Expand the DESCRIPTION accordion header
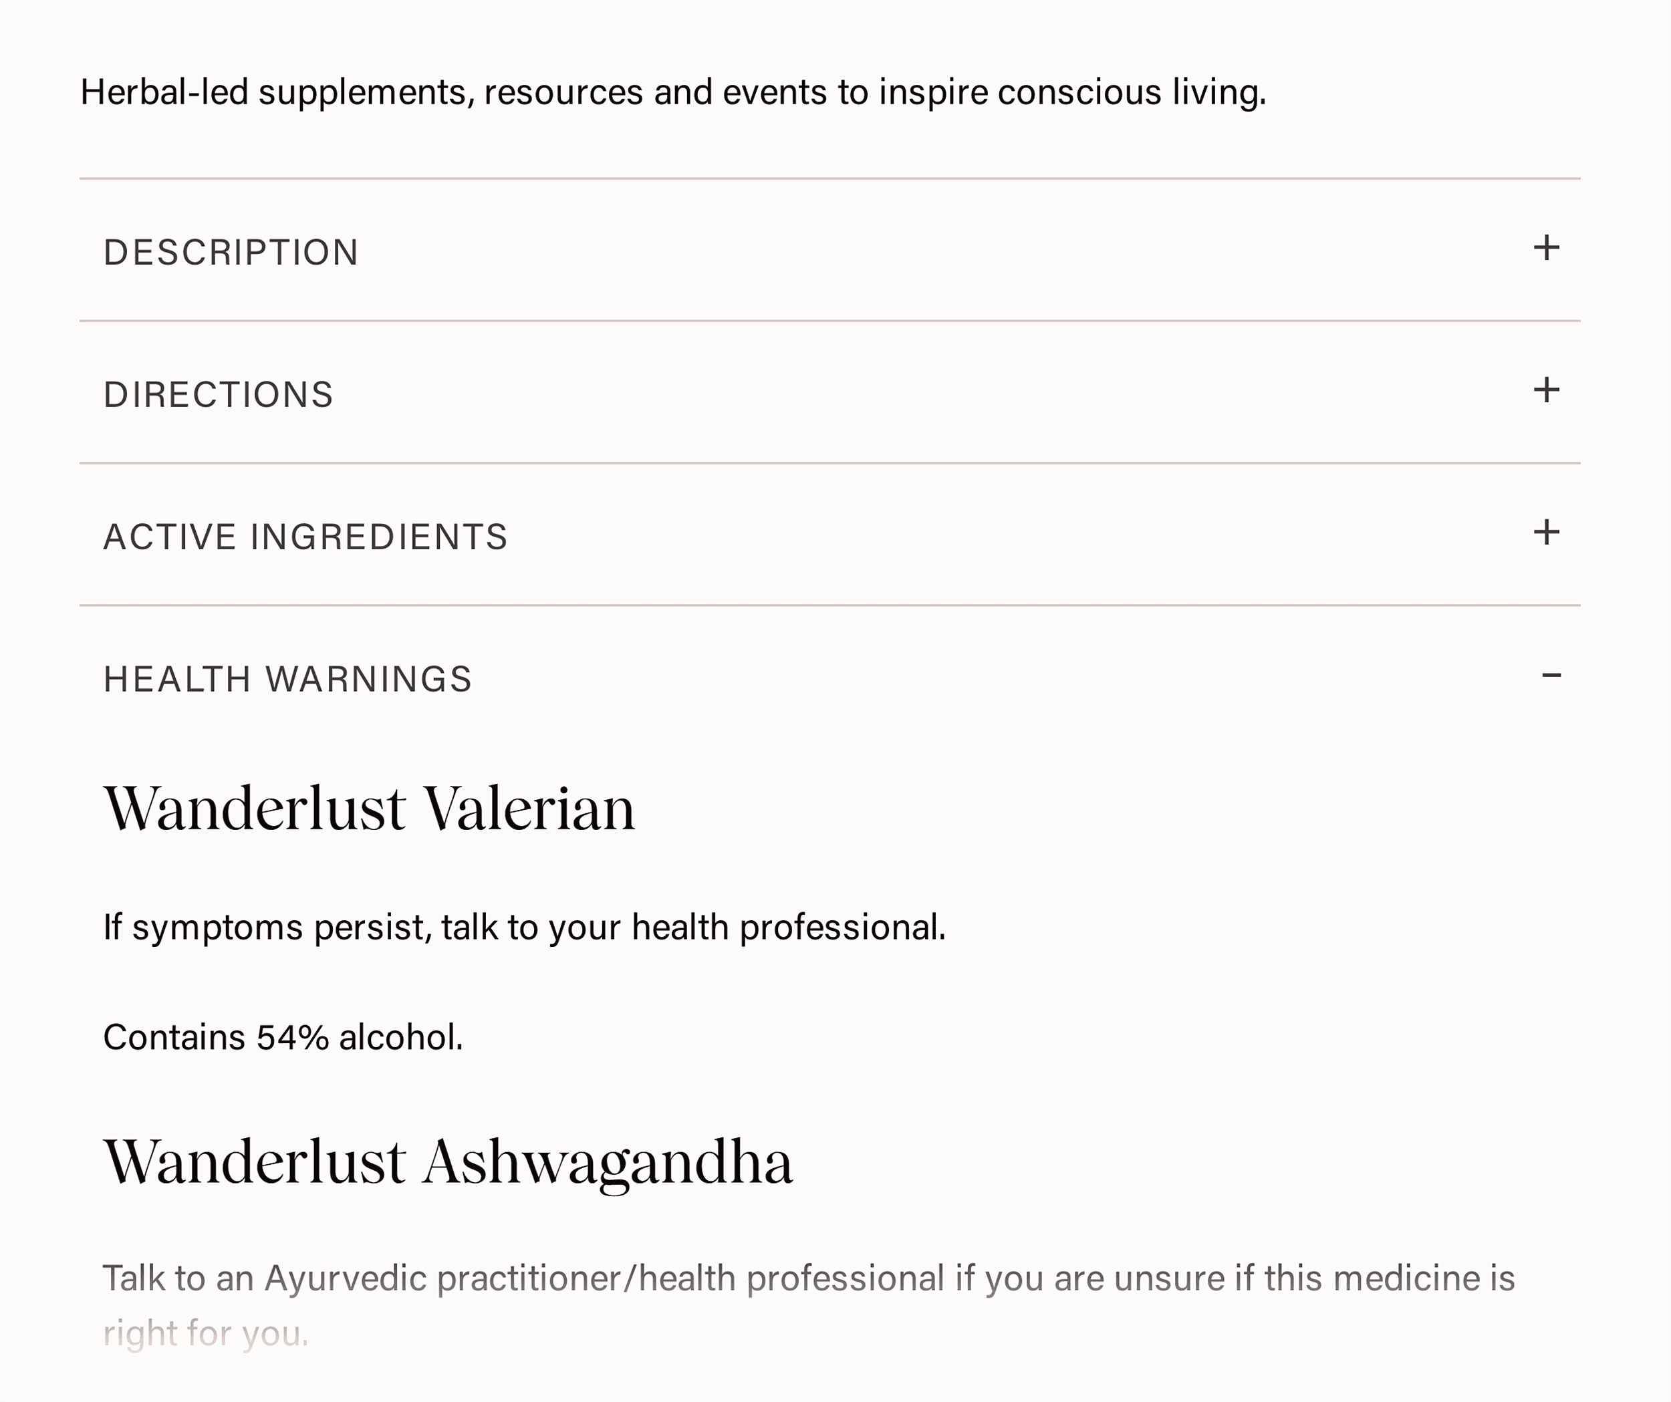This screenshot has height=1402, width=1671. tap(231, 252)
